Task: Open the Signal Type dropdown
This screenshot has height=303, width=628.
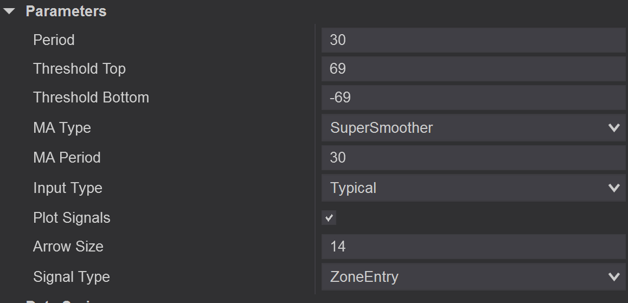Action: tap(466, 277)
